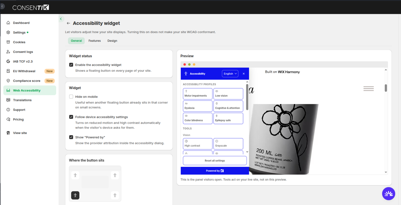Image resolution: width=401 pixels, height=205 pixels.
Task: Select the Dyslexia profile
Action: [198, 106]
